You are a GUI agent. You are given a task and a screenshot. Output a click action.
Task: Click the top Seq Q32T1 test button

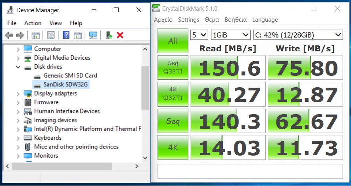pyautogui.click(x=173, y=68)
